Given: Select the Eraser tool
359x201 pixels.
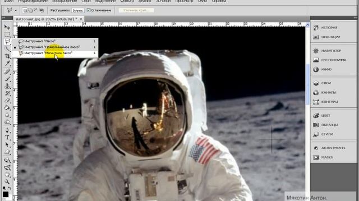Looking at the screenshot, I should (x=7, y=100).
